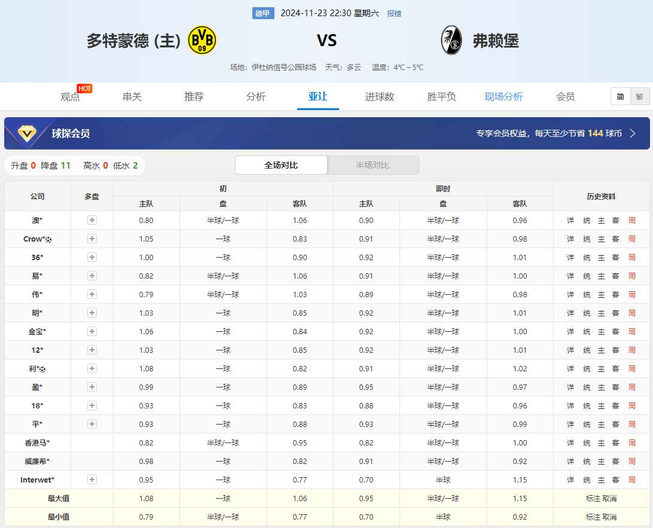Screen dimensions: 653x528
Task: Click the red same-odds icon for 香港马*
Action: [631, 443]
